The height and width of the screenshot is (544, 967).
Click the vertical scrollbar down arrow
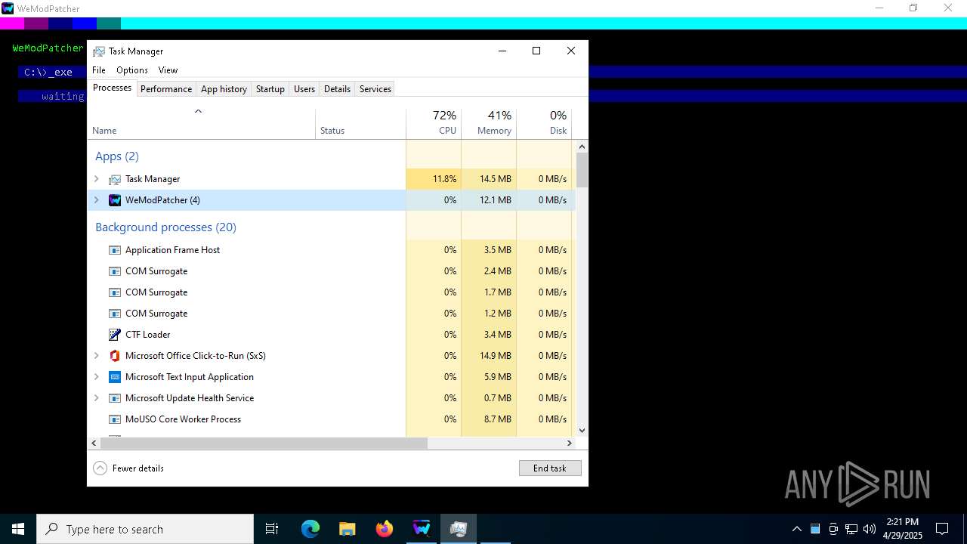point(582,431)
